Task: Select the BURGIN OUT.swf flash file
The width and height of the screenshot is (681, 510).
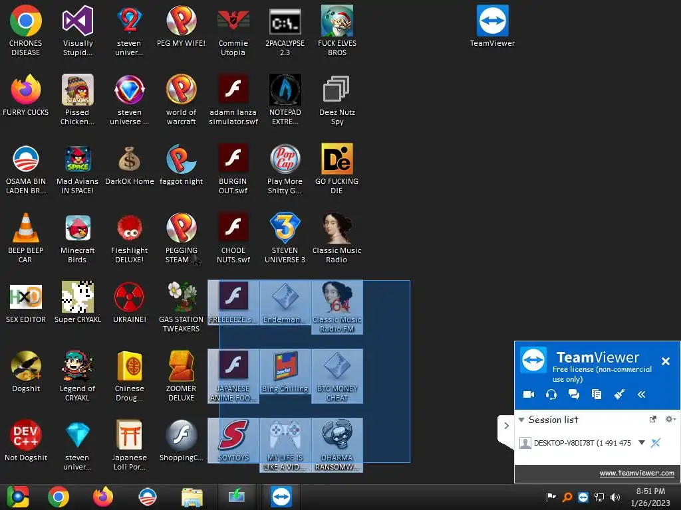Action: [233, 169]
